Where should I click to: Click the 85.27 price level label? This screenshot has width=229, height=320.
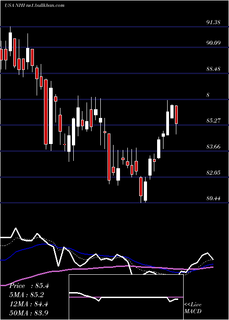tap(213, 120)
